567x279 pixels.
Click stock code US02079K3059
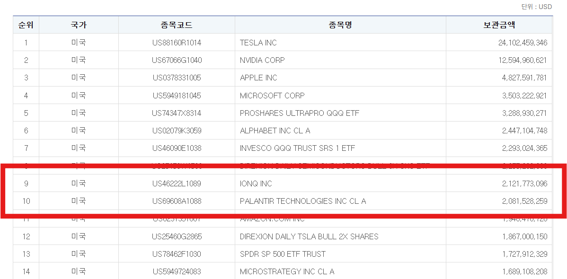177,131
